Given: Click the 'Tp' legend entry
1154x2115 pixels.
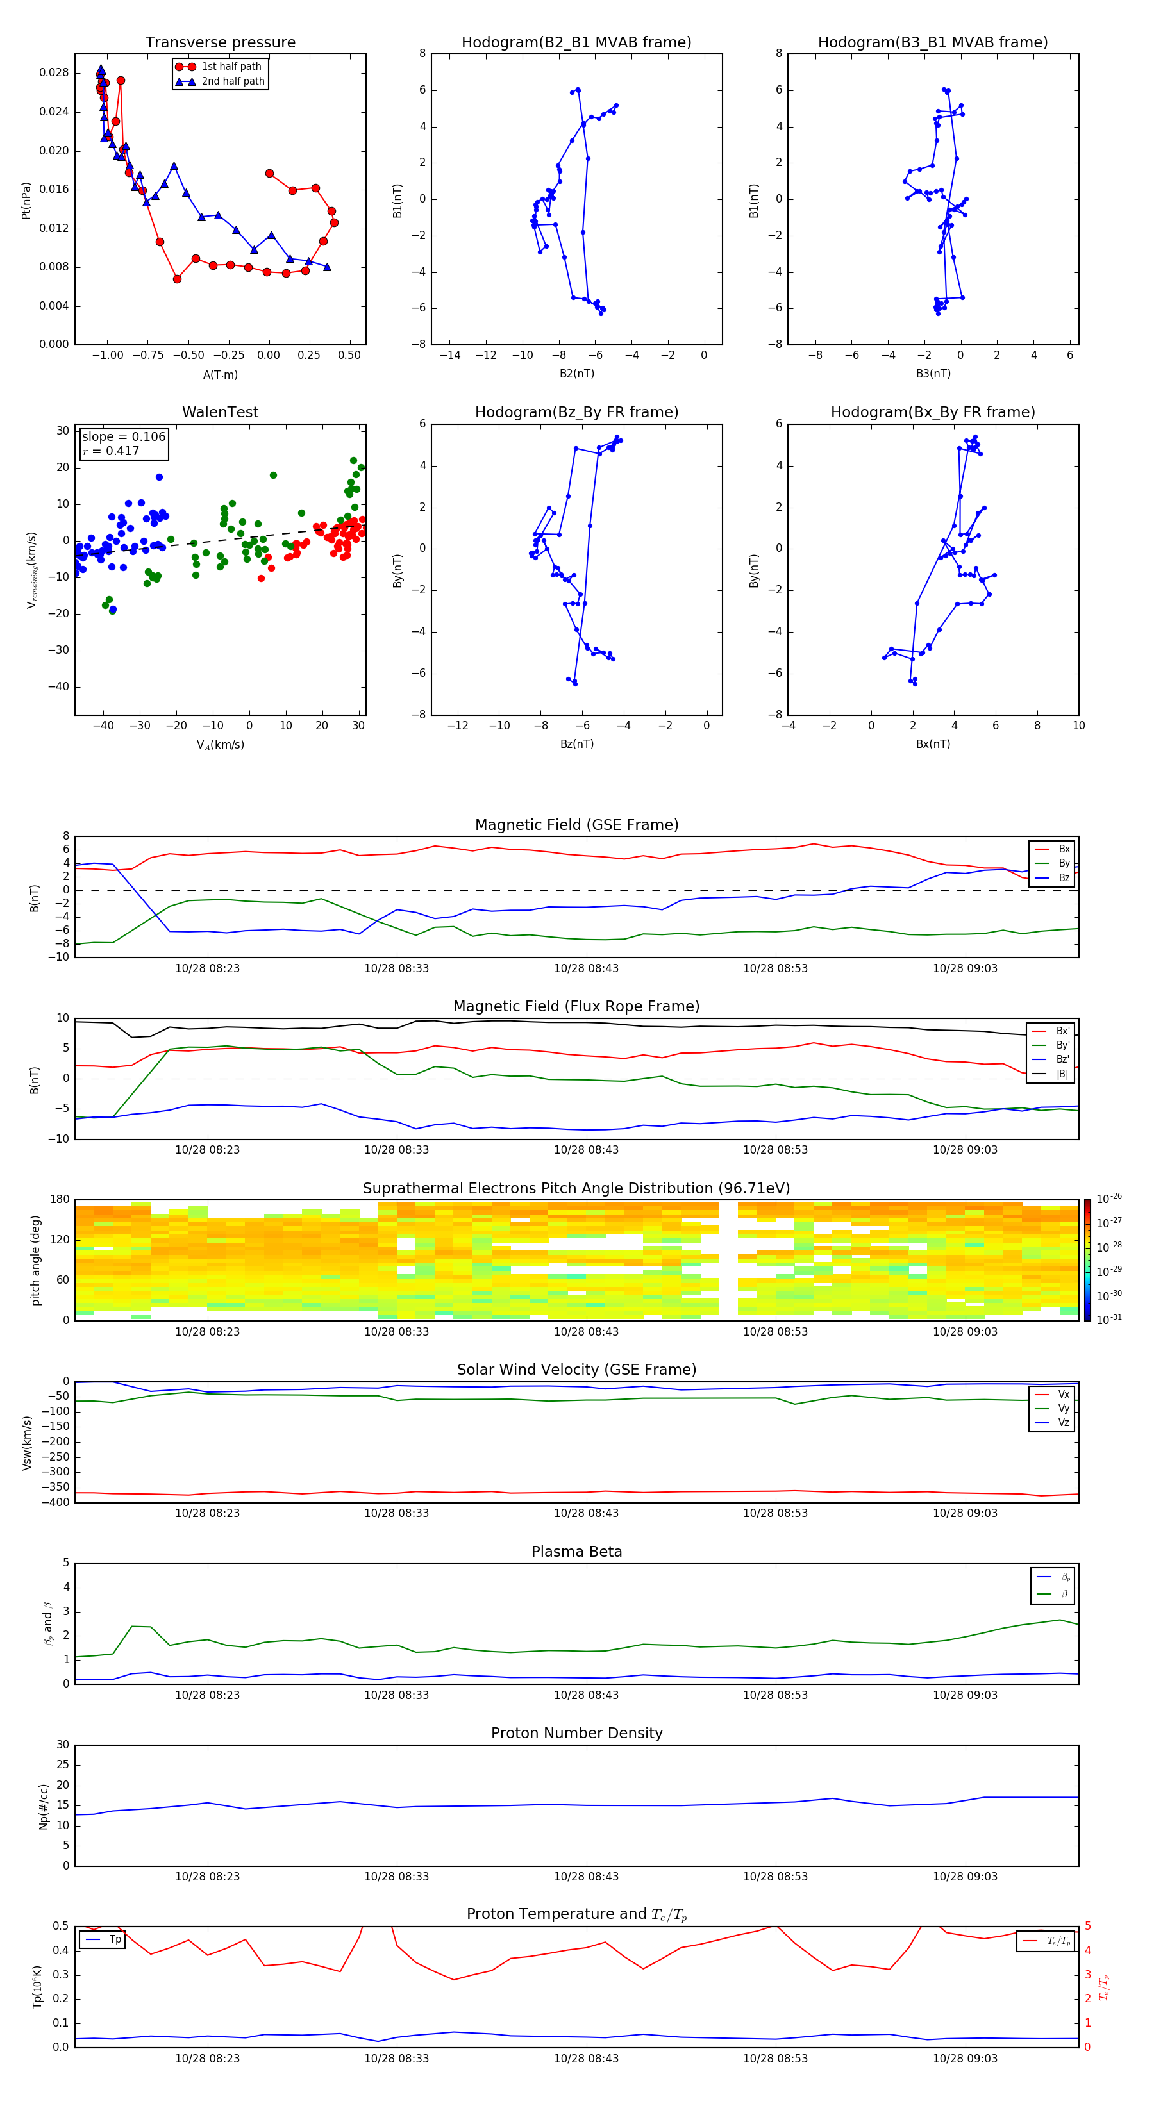Looking at the screenshot, I should pyautogui.click(x=102, y=1939).
